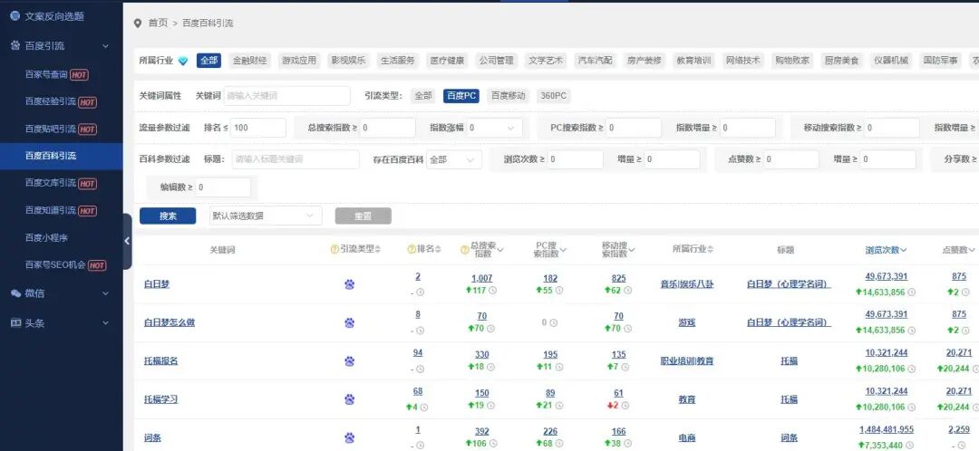
Task: Click the help icon beside 排名 header
Action: pos(412,249)
